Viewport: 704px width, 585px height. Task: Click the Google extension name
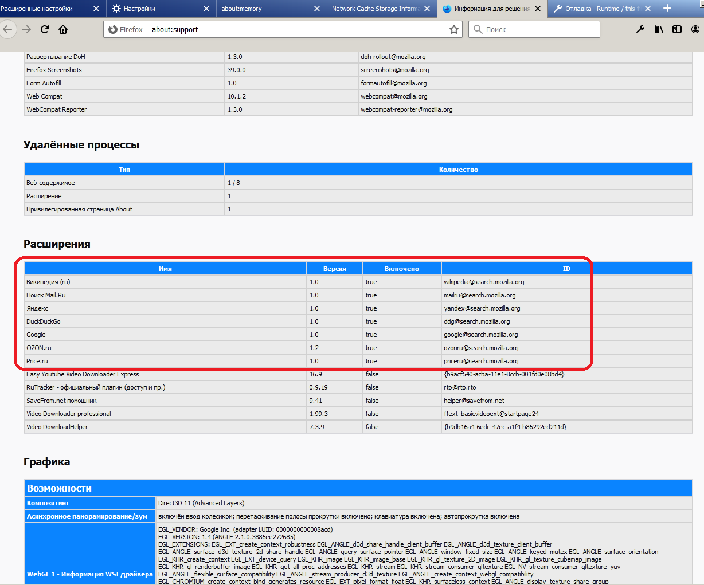point(36,335)
